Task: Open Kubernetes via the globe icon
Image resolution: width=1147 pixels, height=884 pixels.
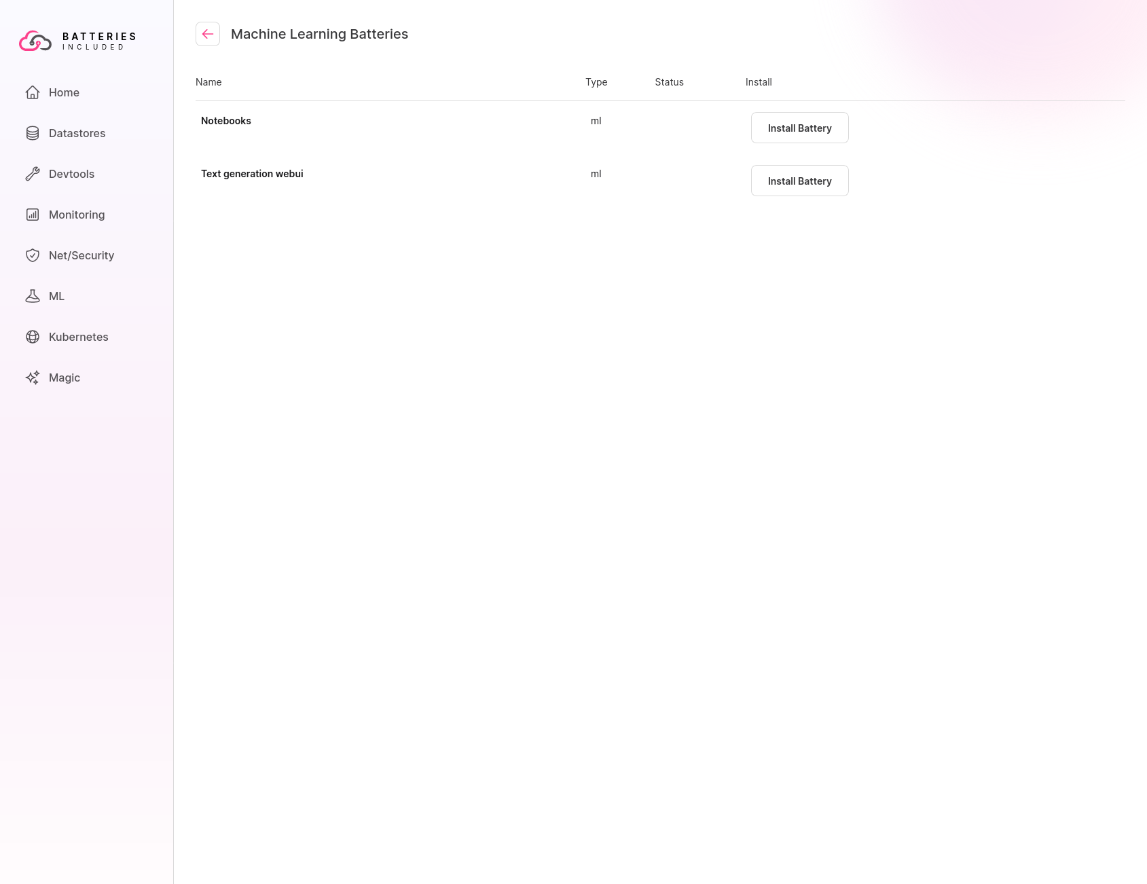Action: coord(33,337)
